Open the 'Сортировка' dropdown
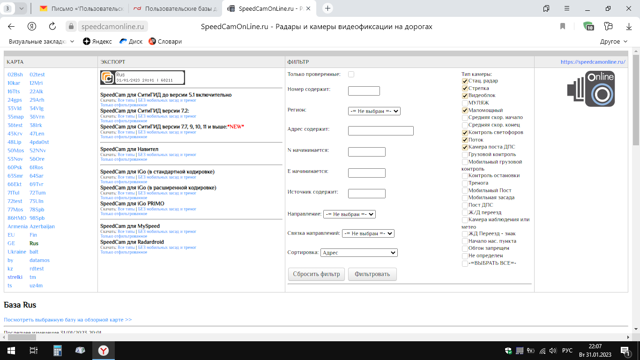 tap(358, 253)
